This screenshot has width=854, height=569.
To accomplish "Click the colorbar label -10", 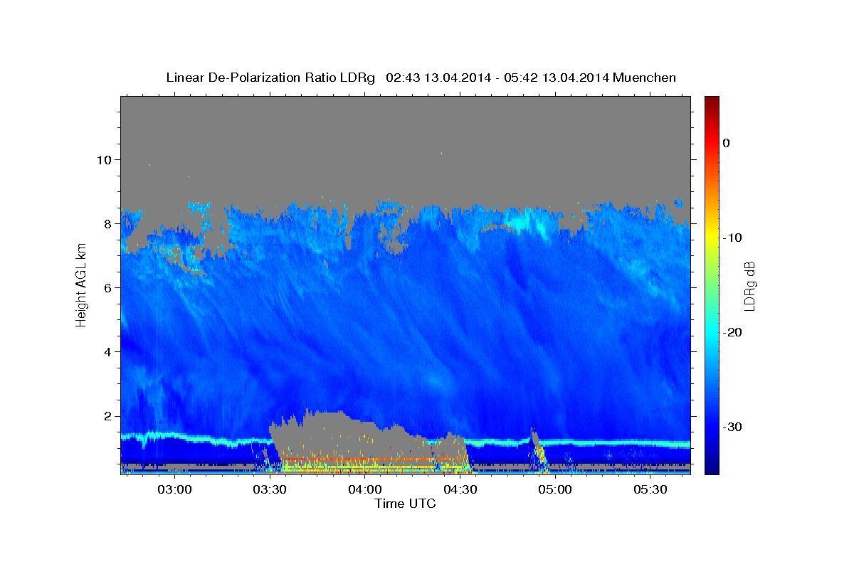I will coord(732,238).
